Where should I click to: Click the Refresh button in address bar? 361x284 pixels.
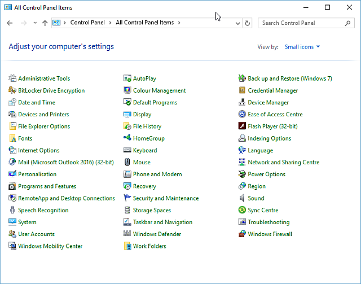(247, 23)
